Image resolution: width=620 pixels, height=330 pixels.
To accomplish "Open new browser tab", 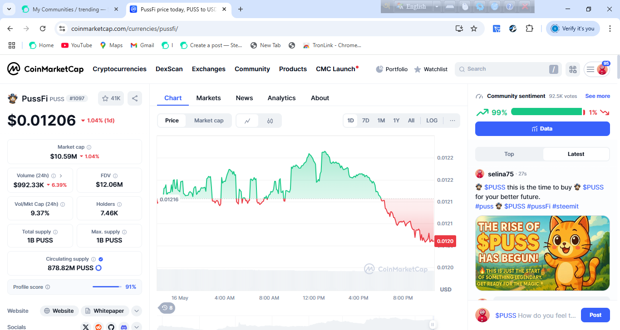I will click(x=241, y=9).
